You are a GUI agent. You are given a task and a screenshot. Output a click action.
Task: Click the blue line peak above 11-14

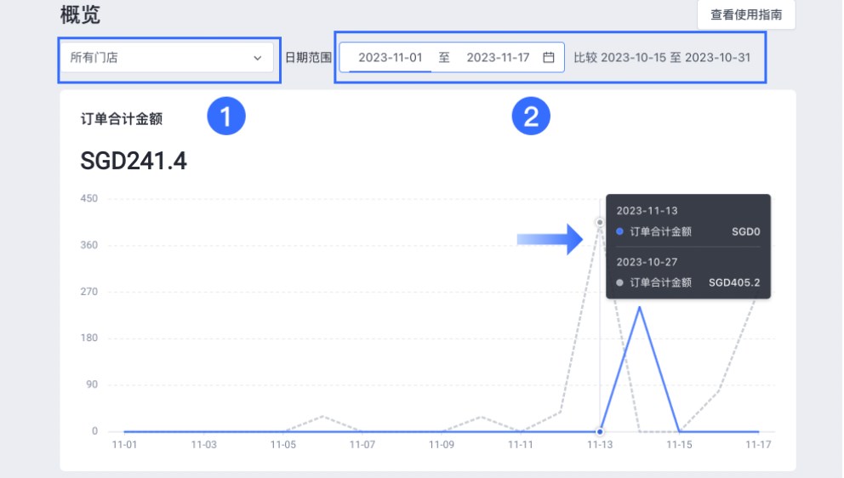(639, 307)
